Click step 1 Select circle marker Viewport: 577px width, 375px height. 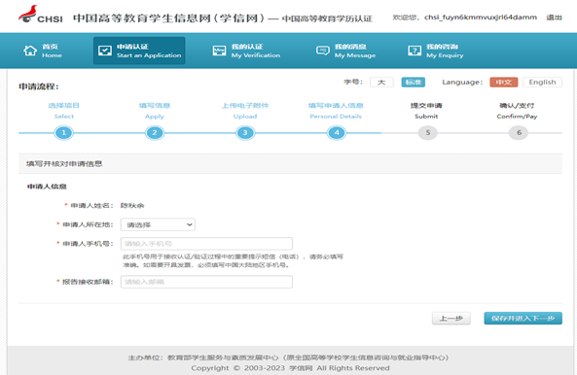(x=63, y=132)
